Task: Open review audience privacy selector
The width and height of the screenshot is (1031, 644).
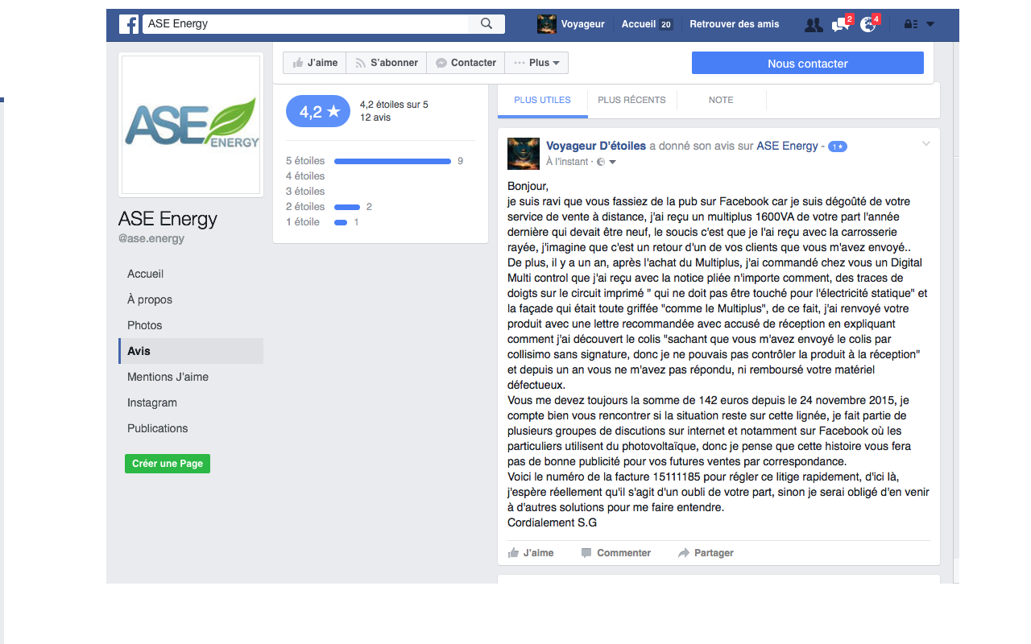Action: [606, 162]
